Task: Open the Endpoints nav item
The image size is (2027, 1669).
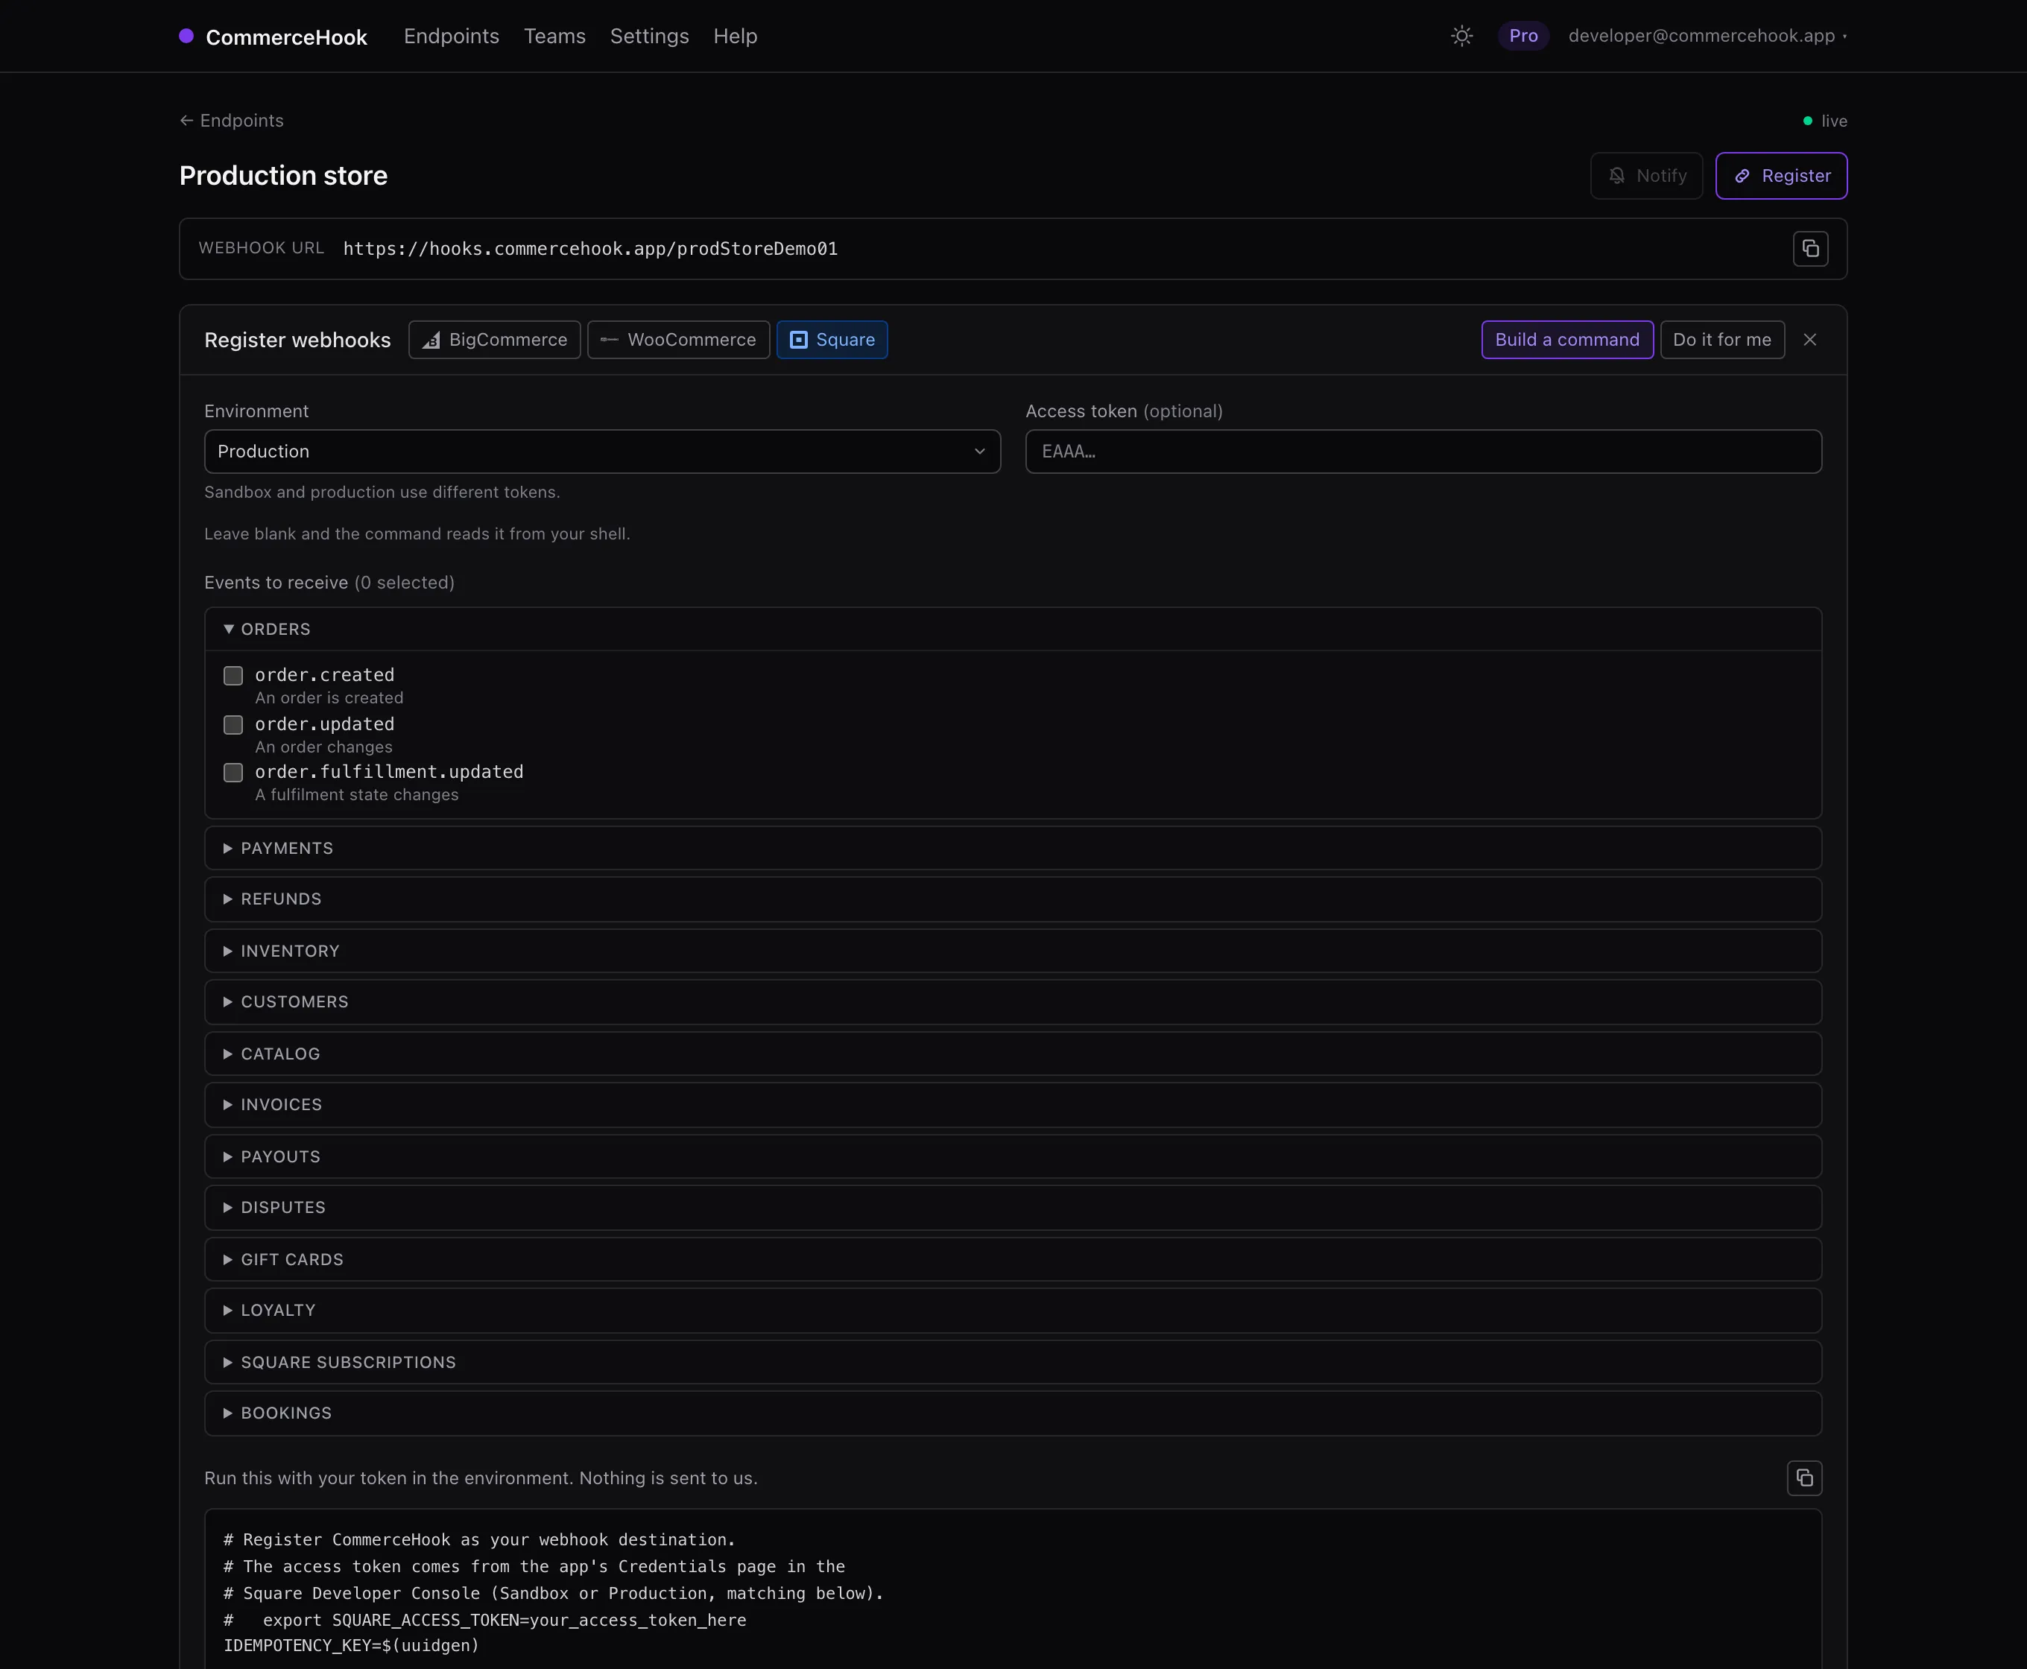Action: [451, 36]
